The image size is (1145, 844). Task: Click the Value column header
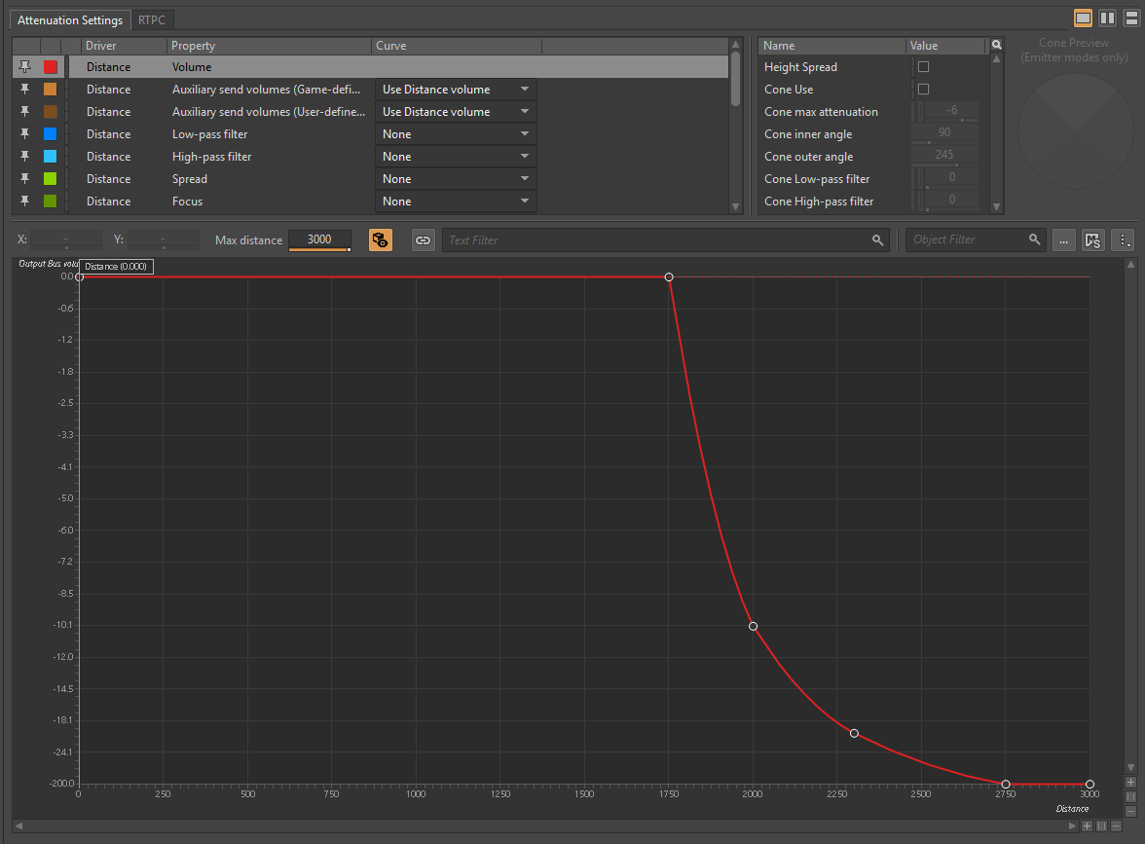coord(945,45)
